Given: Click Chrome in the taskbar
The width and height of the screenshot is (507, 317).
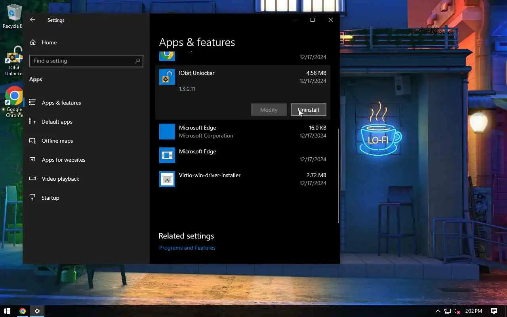Looking at the screenshot, I should coord(23,311).
